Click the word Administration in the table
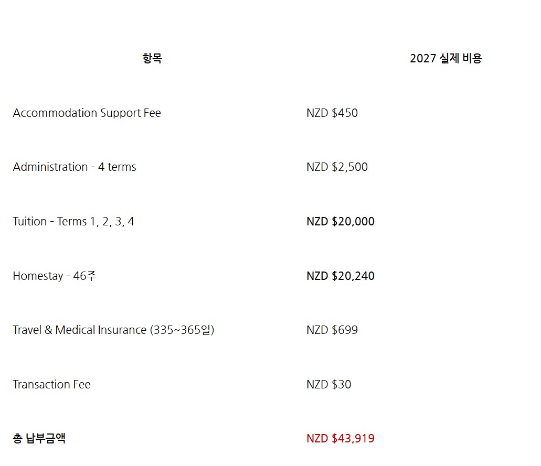This screenshot has width=541, height=466. pyautogui.click(x=50, y=167)
